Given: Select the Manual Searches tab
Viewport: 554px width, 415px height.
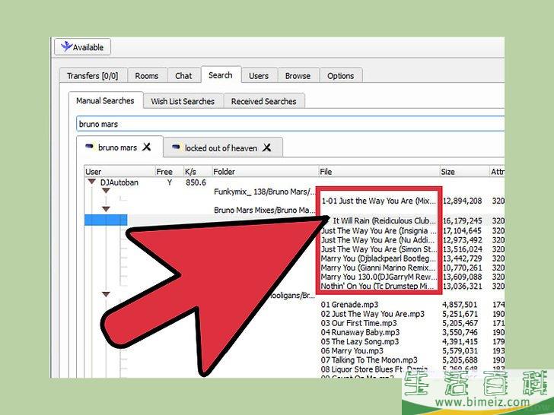Looking at the screenshot, I should pyautogui.click(x=105, y=100).
